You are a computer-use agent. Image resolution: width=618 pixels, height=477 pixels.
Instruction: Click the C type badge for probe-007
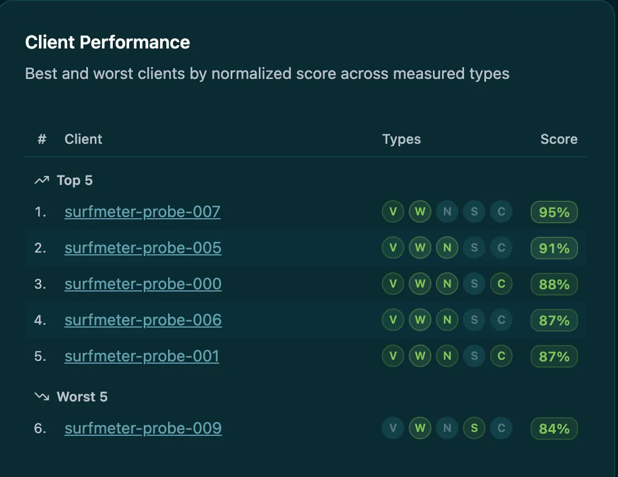[501, 211]
